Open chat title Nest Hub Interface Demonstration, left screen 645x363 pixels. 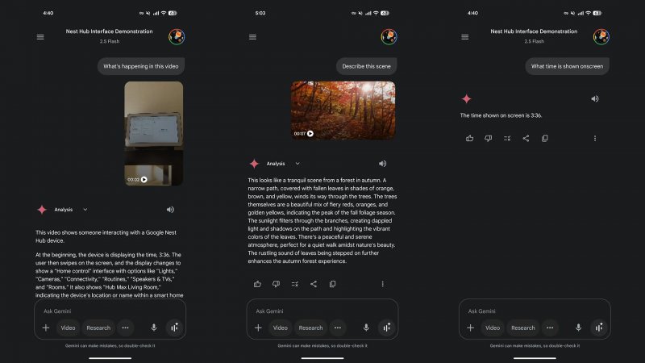pos(110,31)
